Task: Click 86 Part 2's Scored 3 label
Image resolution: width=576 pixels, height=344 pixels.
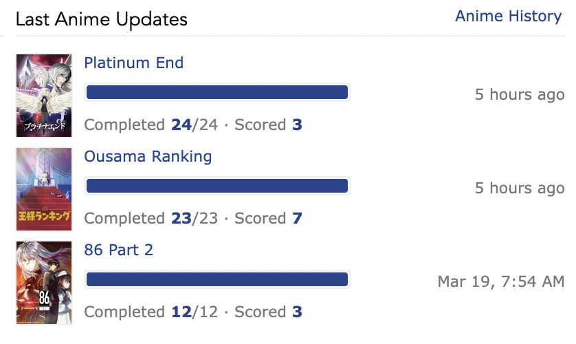Action: point(269,312)
